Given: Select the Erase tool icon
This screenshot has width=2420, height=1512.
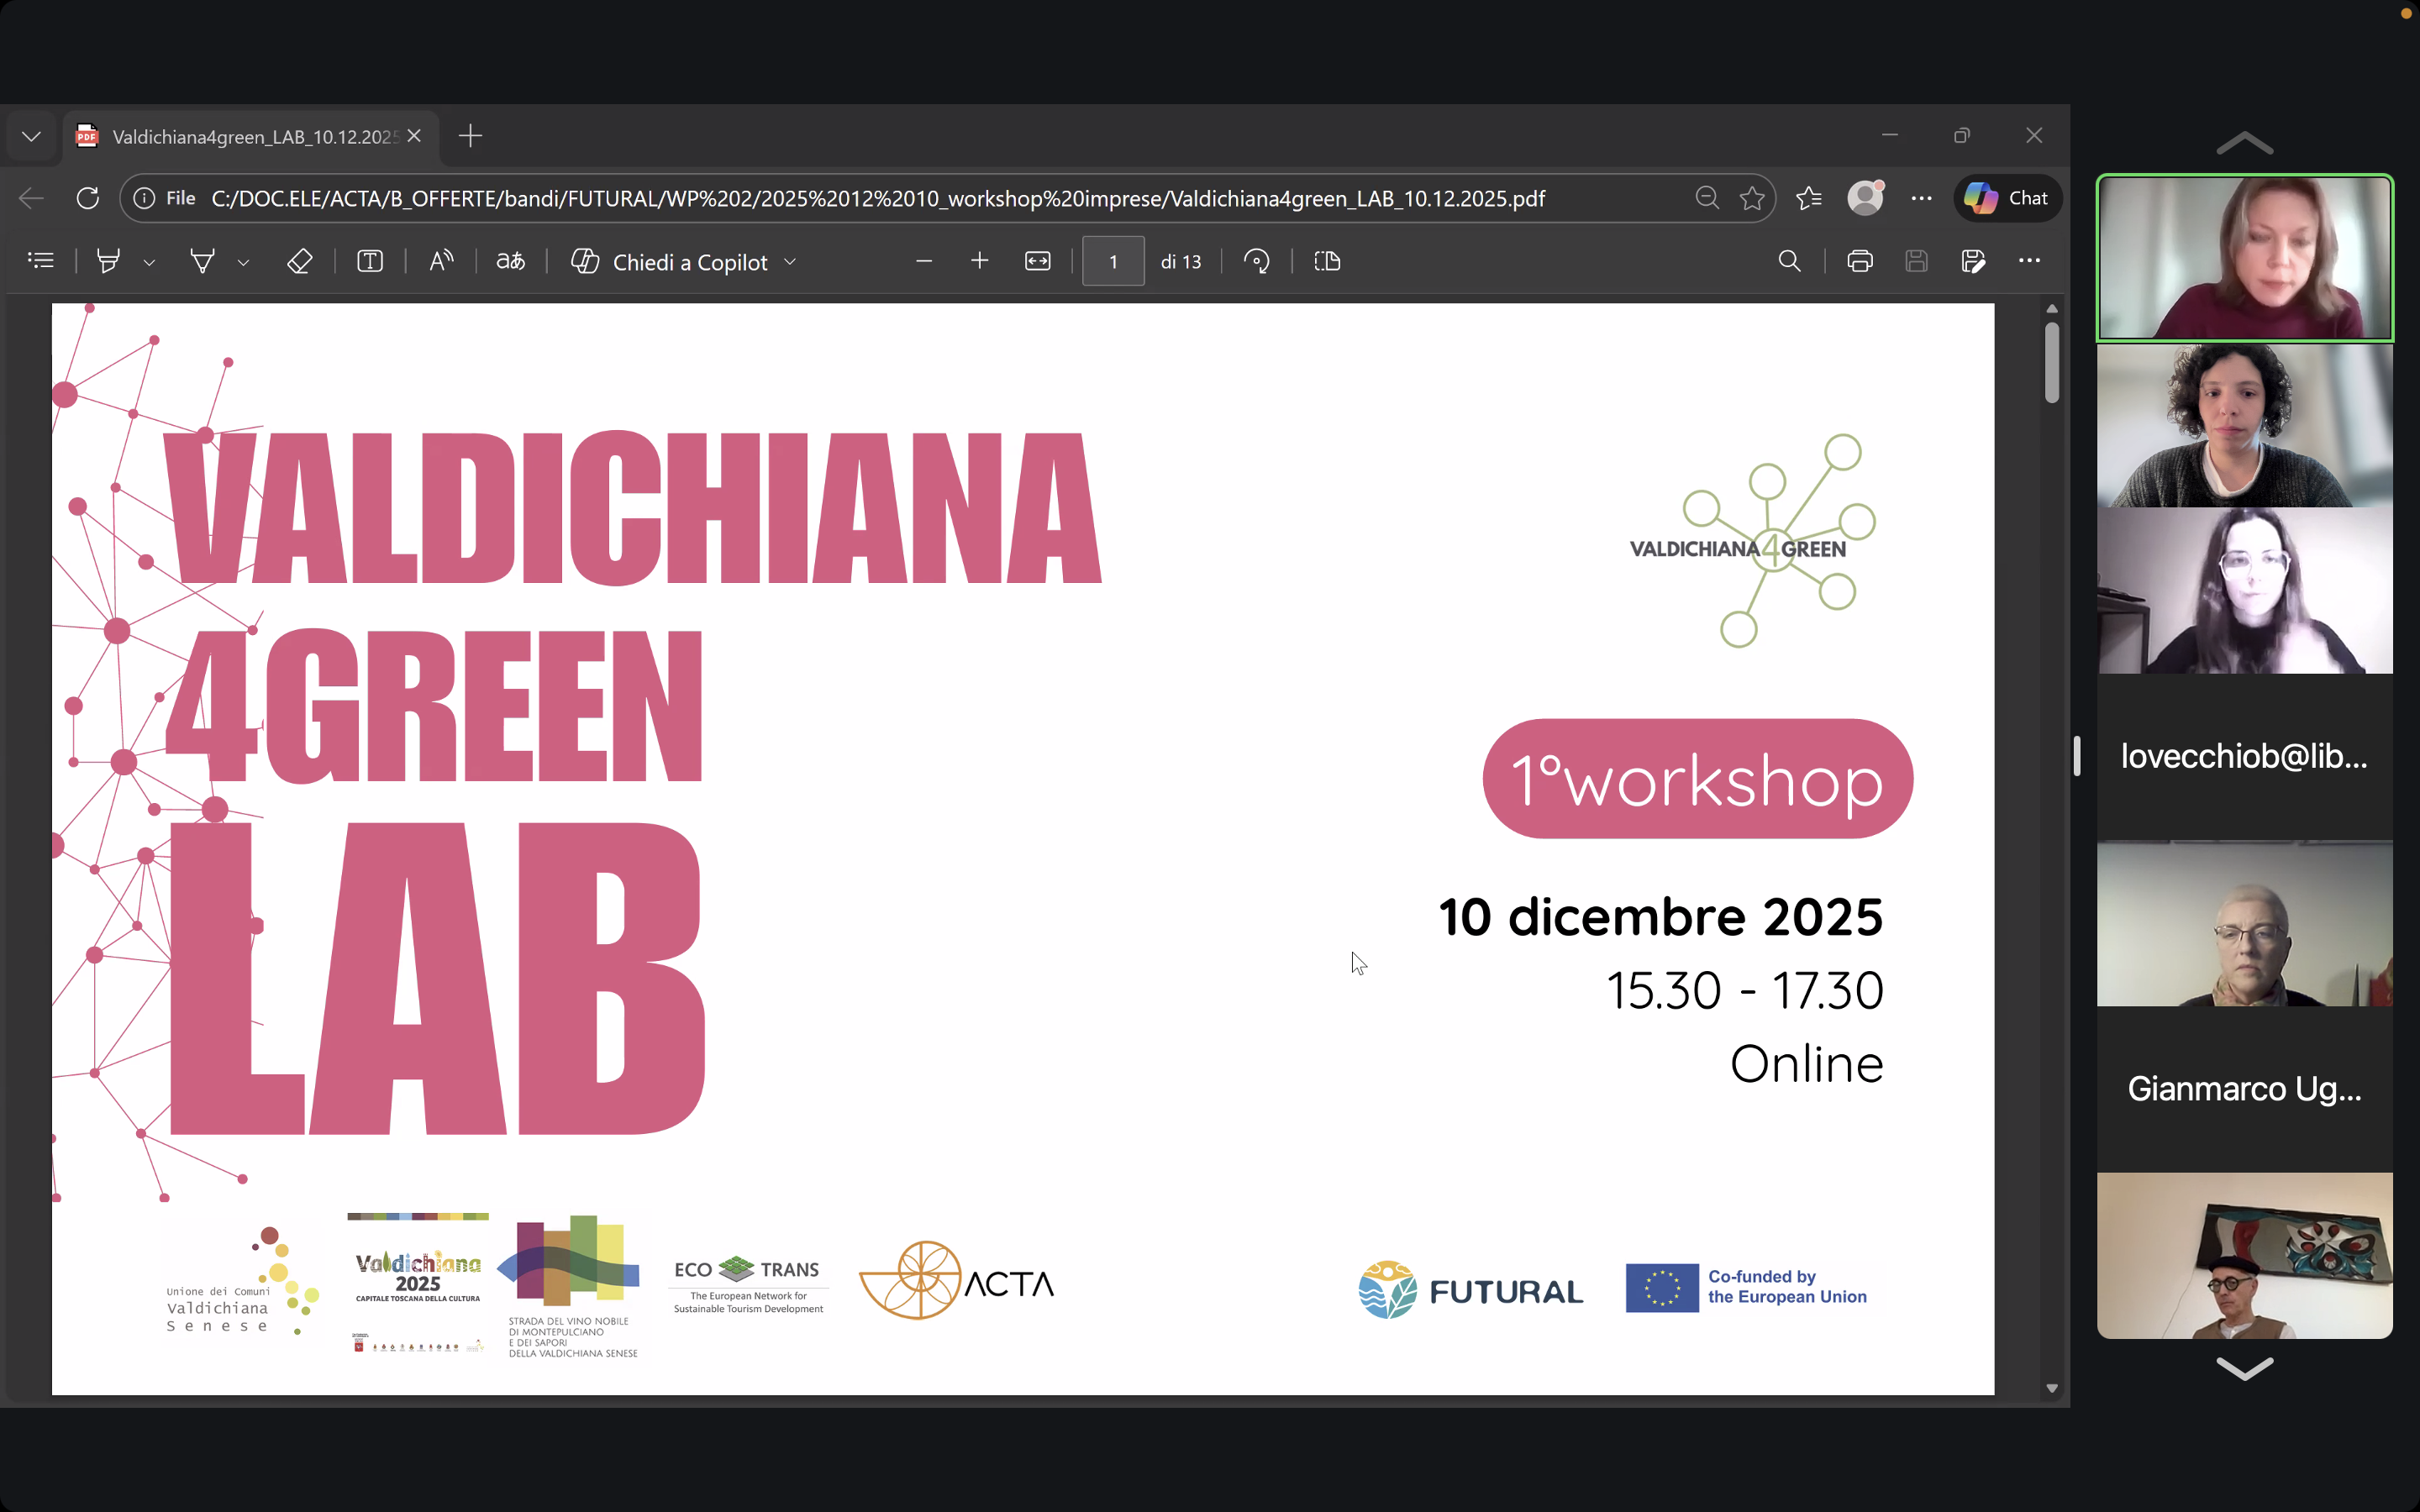Looking at the screenshot, I should coord(299,261).
